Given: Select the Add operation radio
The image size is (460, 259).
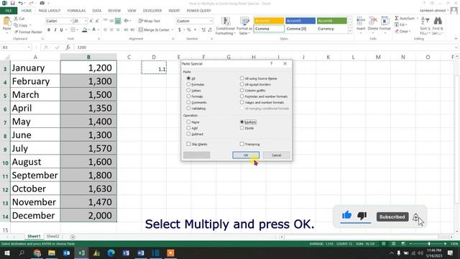Looking at the screenshot, I should tap(188, 128).
